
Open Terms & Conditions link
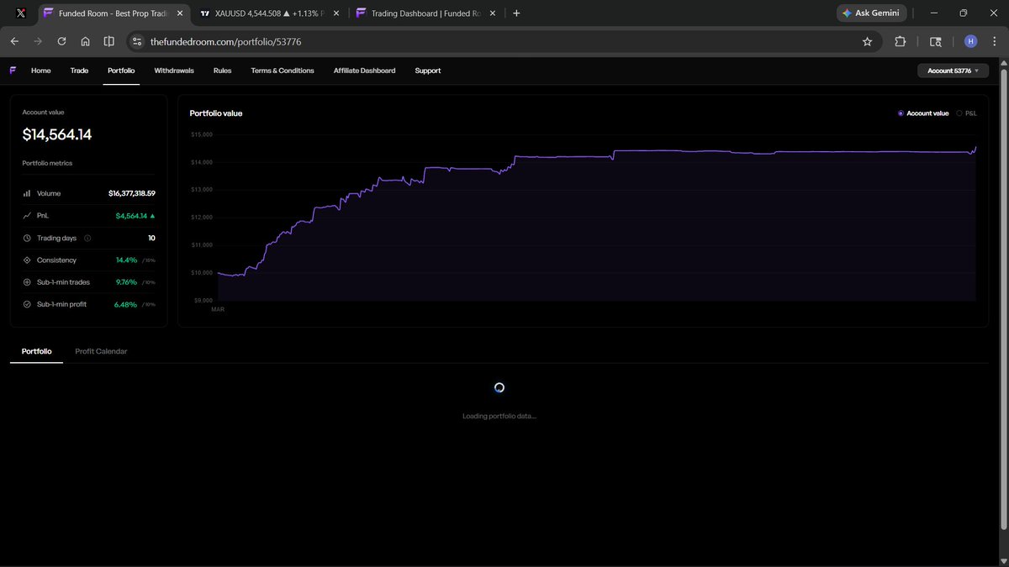(x=283, y=71)
